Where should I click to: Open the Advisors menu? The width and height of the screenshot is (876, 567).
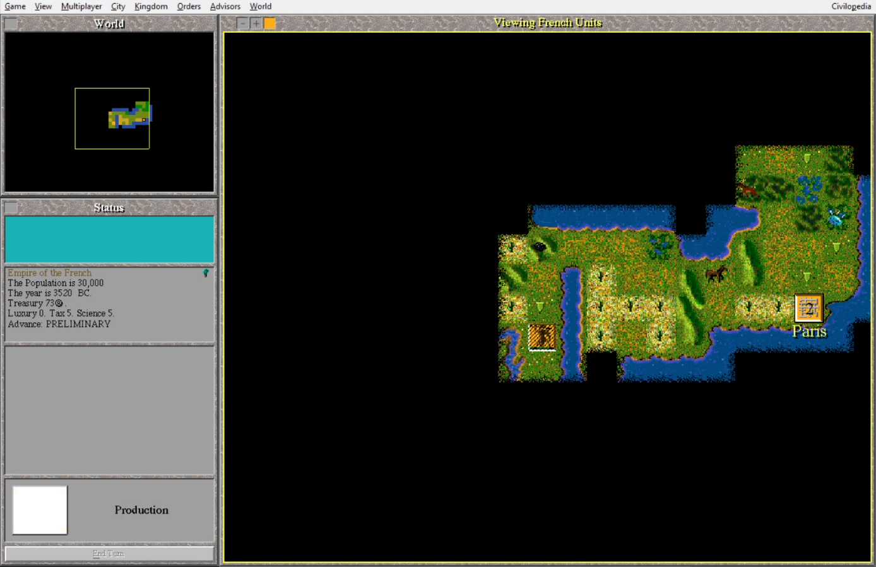click(x=225, y=6)
